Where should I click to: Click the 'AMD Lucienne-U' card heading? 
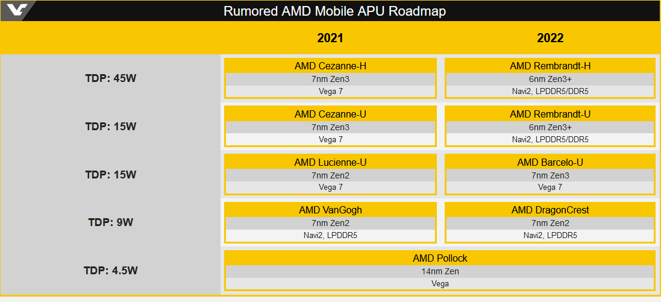point(330,162)
